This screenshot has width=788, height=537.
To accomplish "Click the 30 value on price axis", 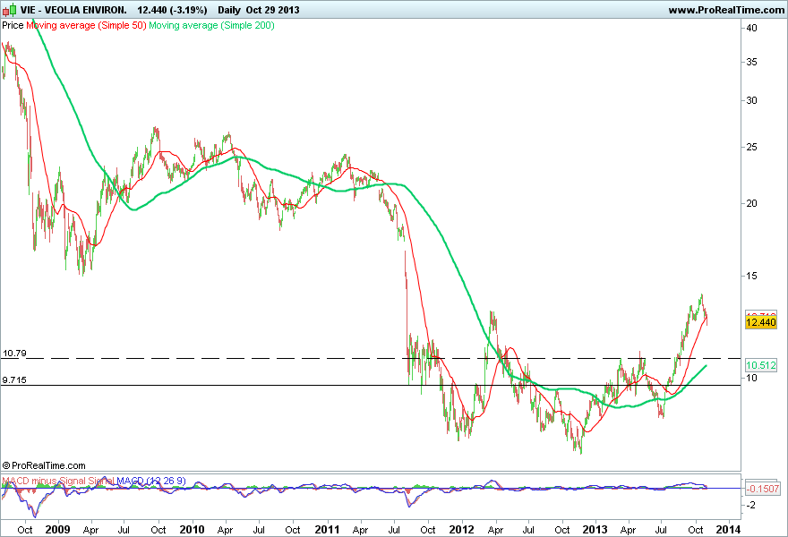I will point(751,100).
